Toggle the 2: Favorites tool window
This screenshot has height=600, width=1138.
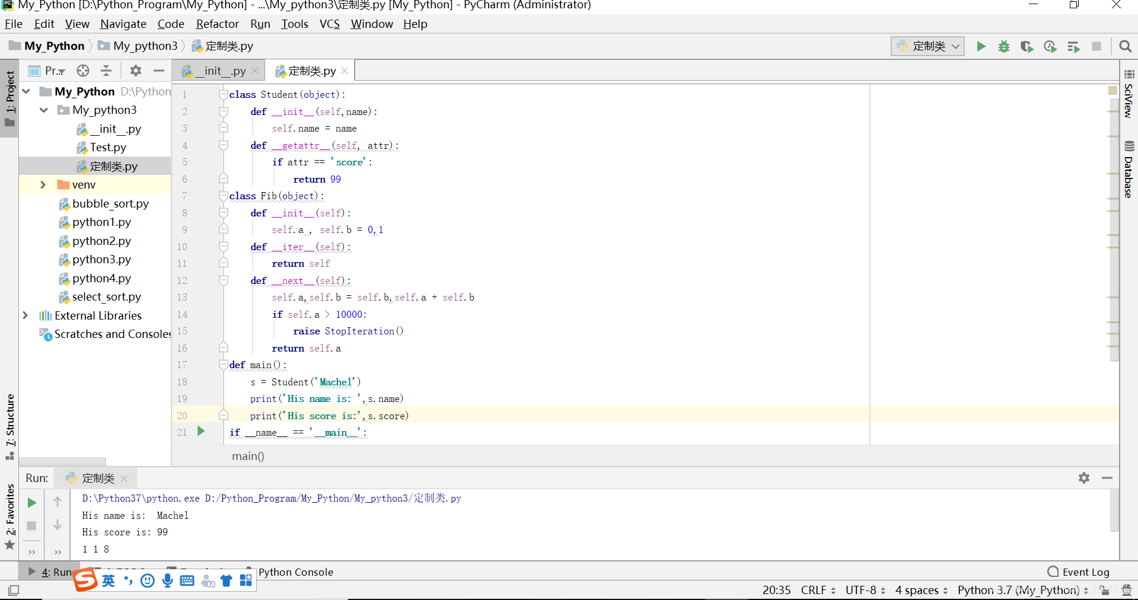click(9, 516)
